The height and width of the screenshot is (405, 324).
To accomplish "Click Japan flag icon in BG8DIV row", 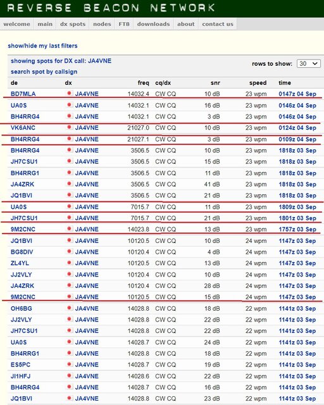I will tap(69, 251).
